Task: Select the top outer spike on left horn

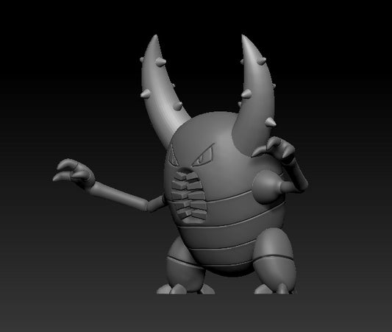Action: pyautogui.click(x=142, y=60)
